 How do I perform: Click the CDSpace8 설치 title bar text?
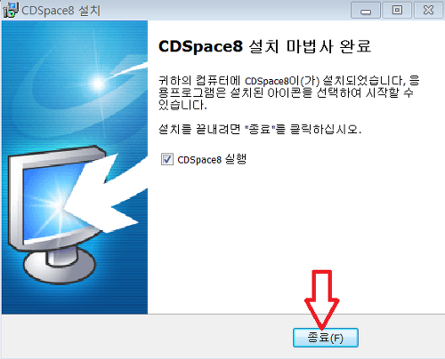coord(61,11)
